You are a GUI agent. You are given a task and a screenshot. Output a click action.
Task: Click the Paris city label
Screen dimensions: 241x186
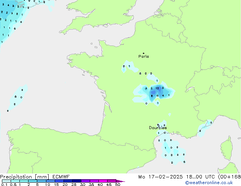144,56
